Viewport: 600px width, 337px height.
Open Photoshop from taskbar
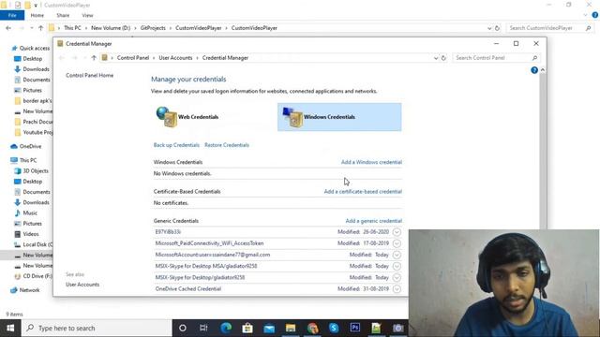(x=355, y=328)
